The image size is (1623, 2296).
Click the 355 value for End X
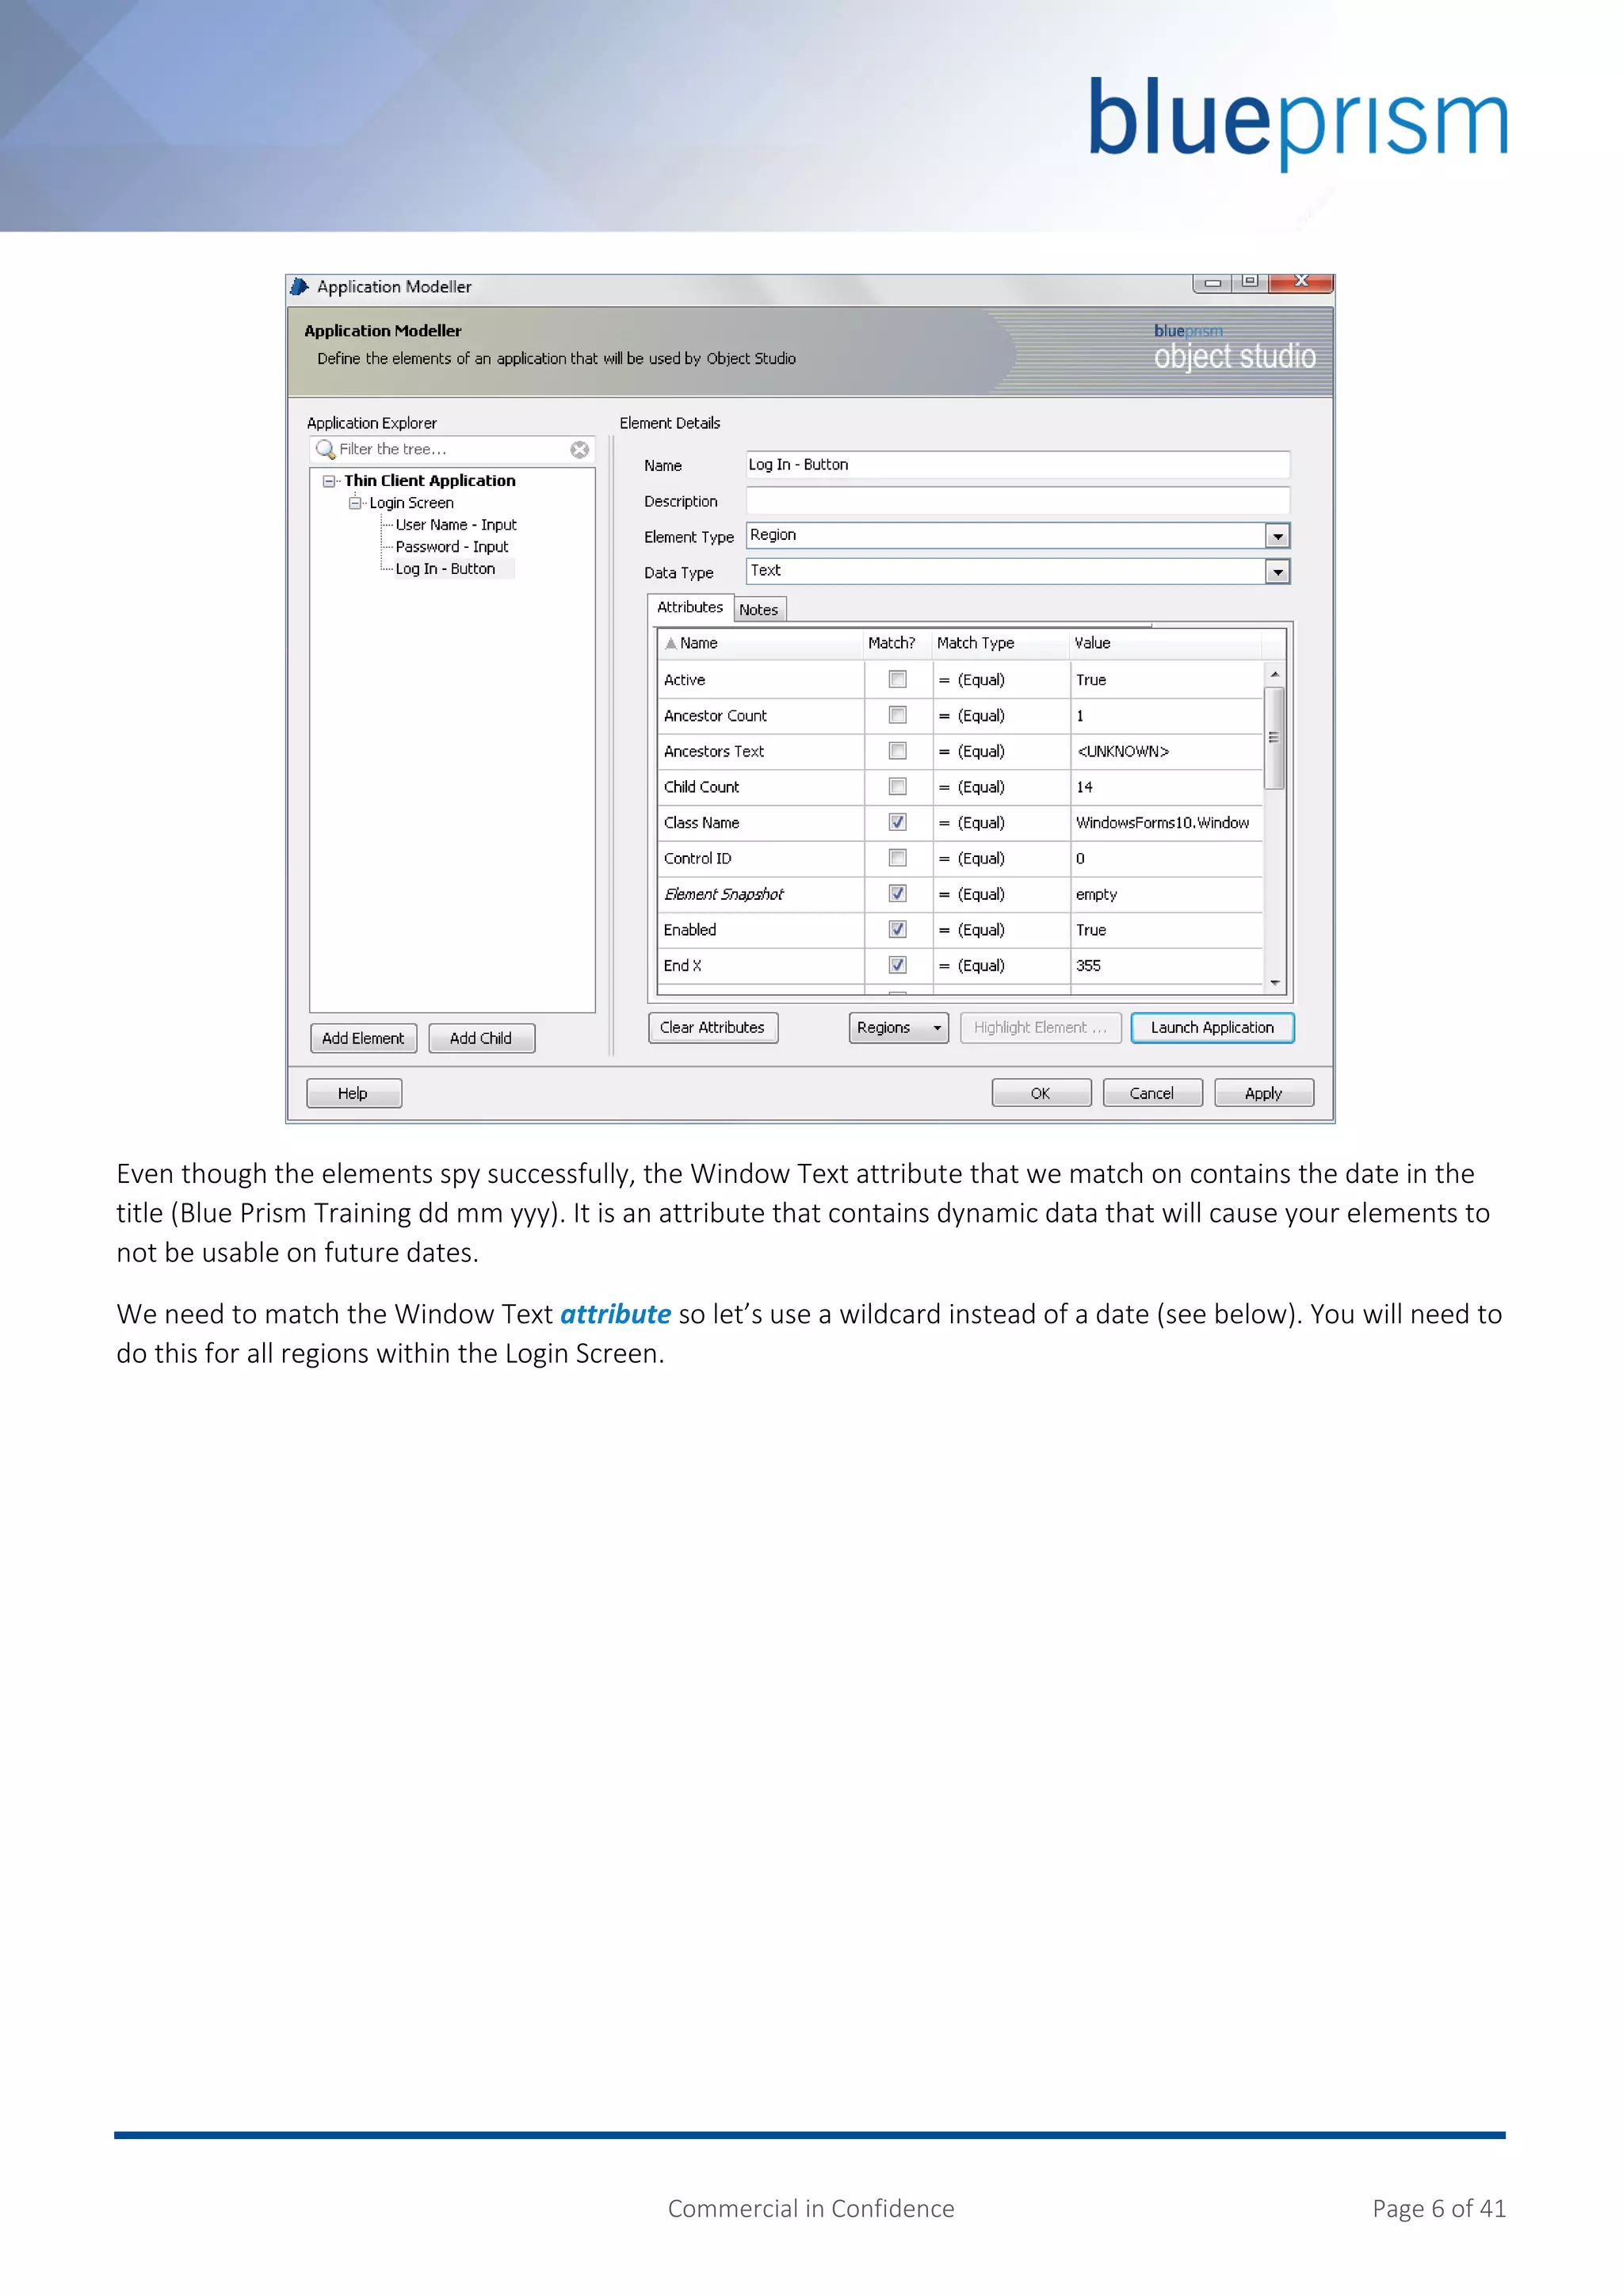coord(1088,966)
